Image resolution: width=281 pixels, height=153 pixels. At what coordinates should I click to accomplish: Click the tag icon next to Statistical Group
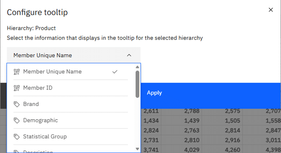[x=16, y=137]
